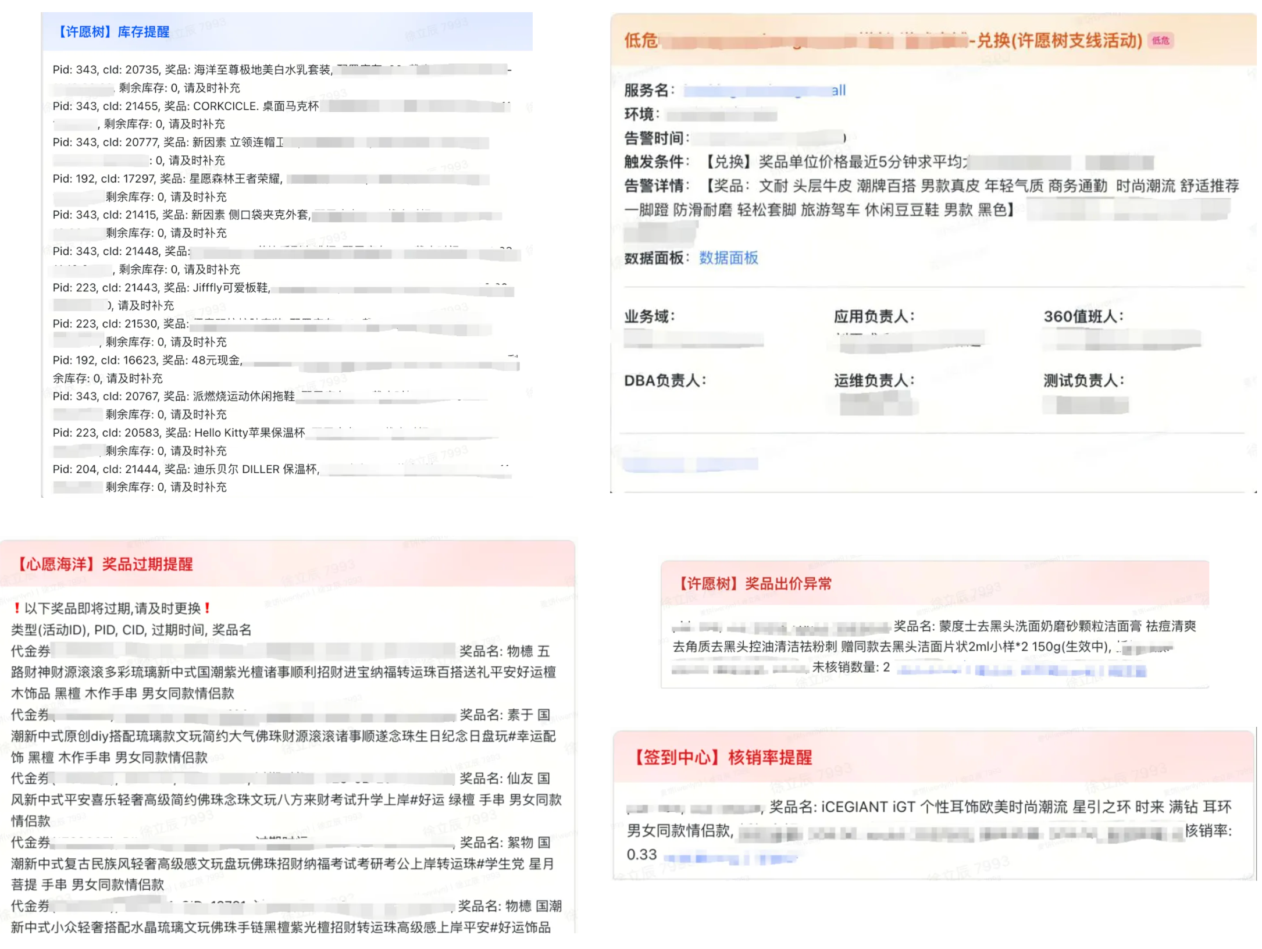Click the 奖品名: 素于 国 coupon entry

pos(284,736)
